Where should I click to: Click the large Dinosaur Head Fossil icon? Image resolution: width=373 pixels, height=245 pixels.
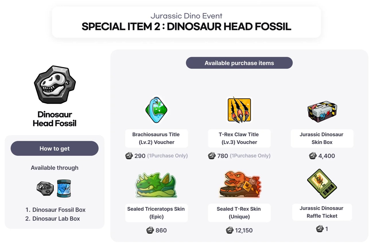pyautogui.click(x=55, y=84)
